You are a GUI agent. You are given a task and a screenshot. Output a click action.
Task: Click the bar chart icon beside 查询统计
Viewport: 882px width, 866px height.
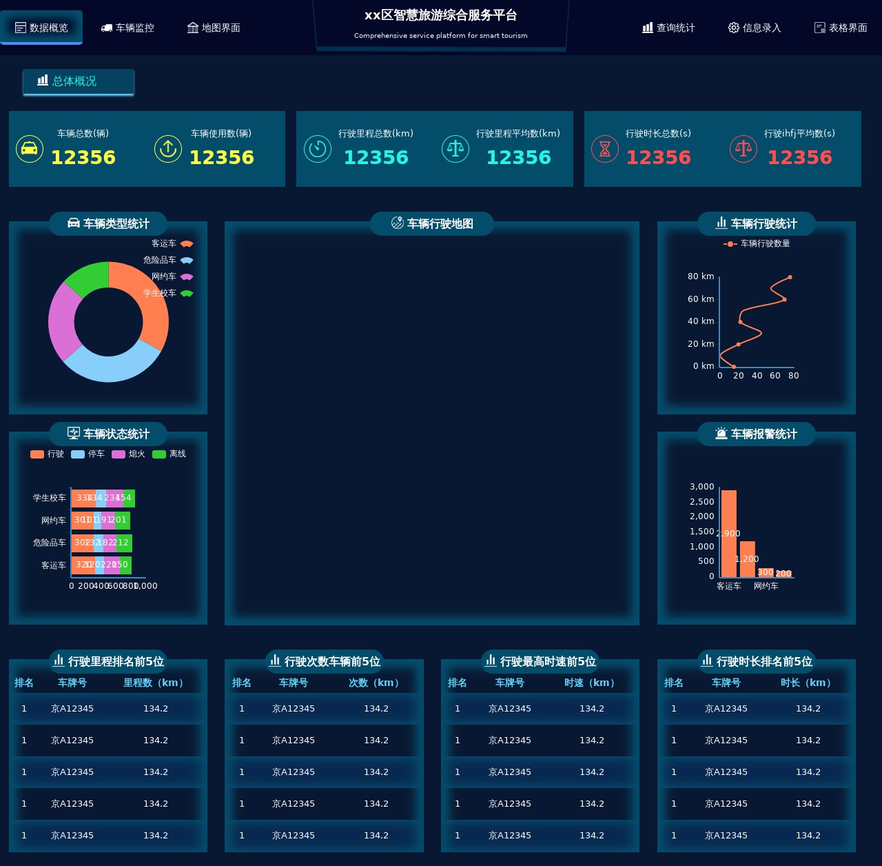[648, 28]
